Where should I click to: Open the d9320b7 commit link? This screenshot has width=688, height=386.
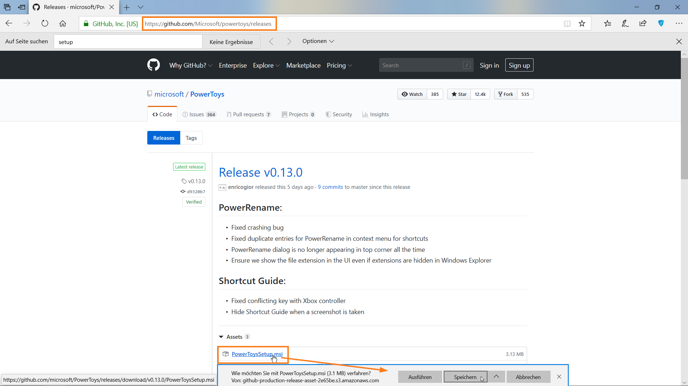tap(193, 191)
